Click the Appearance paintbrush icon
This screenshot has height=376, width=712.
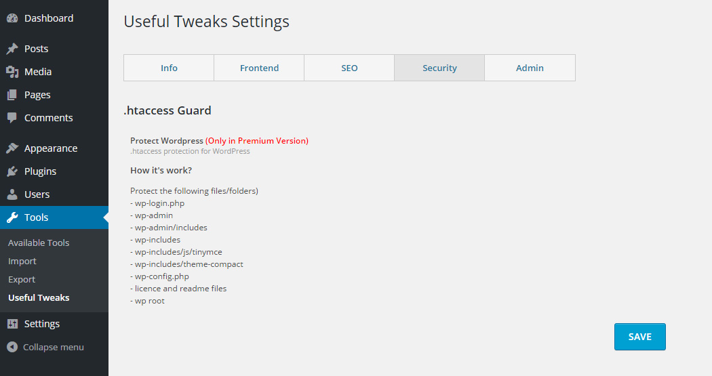pos(12,148)
